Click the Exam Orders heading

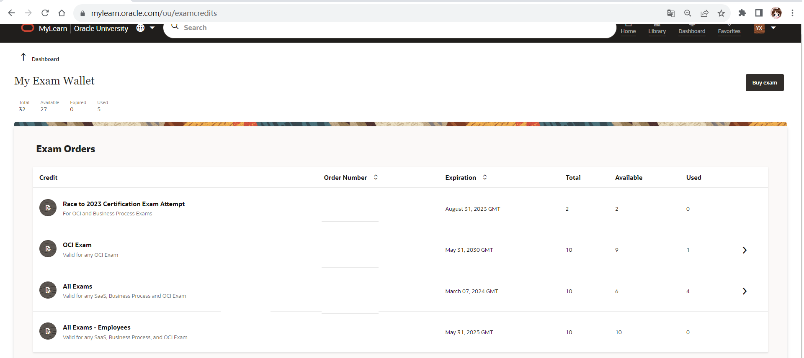(x=66, y=149)
